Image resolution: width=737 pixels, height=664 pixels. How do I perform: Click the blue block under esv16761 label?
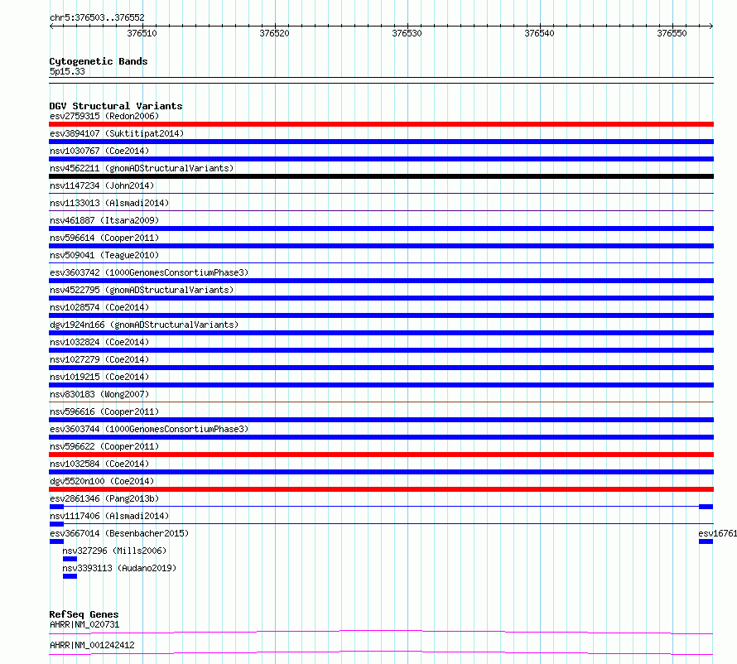click(706, 541)
